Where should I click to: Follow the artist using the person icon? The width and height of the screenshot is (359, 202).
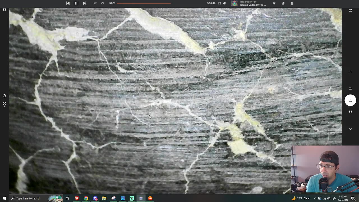[x=283, y=3]
